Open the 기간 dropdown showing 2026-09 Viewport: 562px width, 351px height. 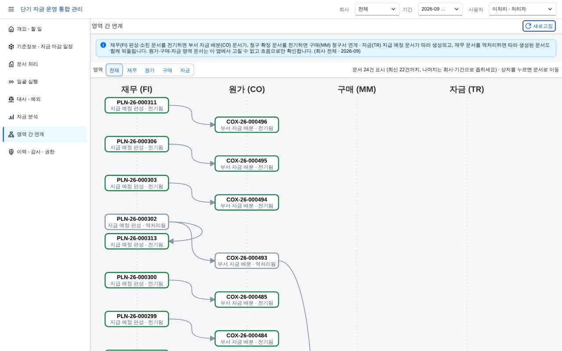tap(440, 9)
